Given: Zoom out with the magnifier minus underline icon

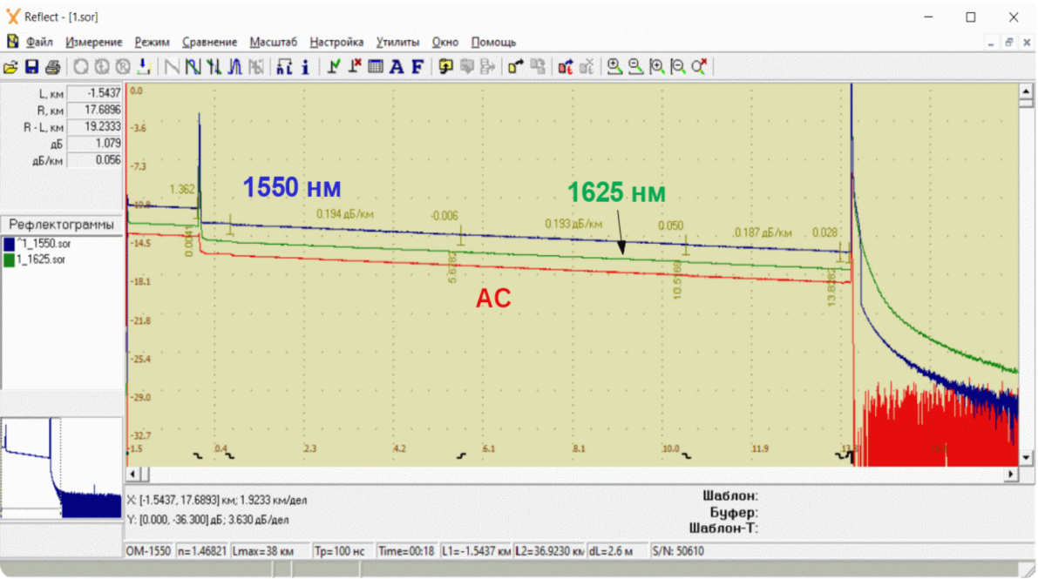Looking at the screenshot, I should [635, 67].
